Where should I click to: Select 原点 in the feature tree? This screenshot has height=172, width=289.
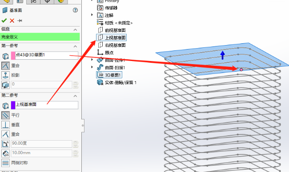(109, 53)
